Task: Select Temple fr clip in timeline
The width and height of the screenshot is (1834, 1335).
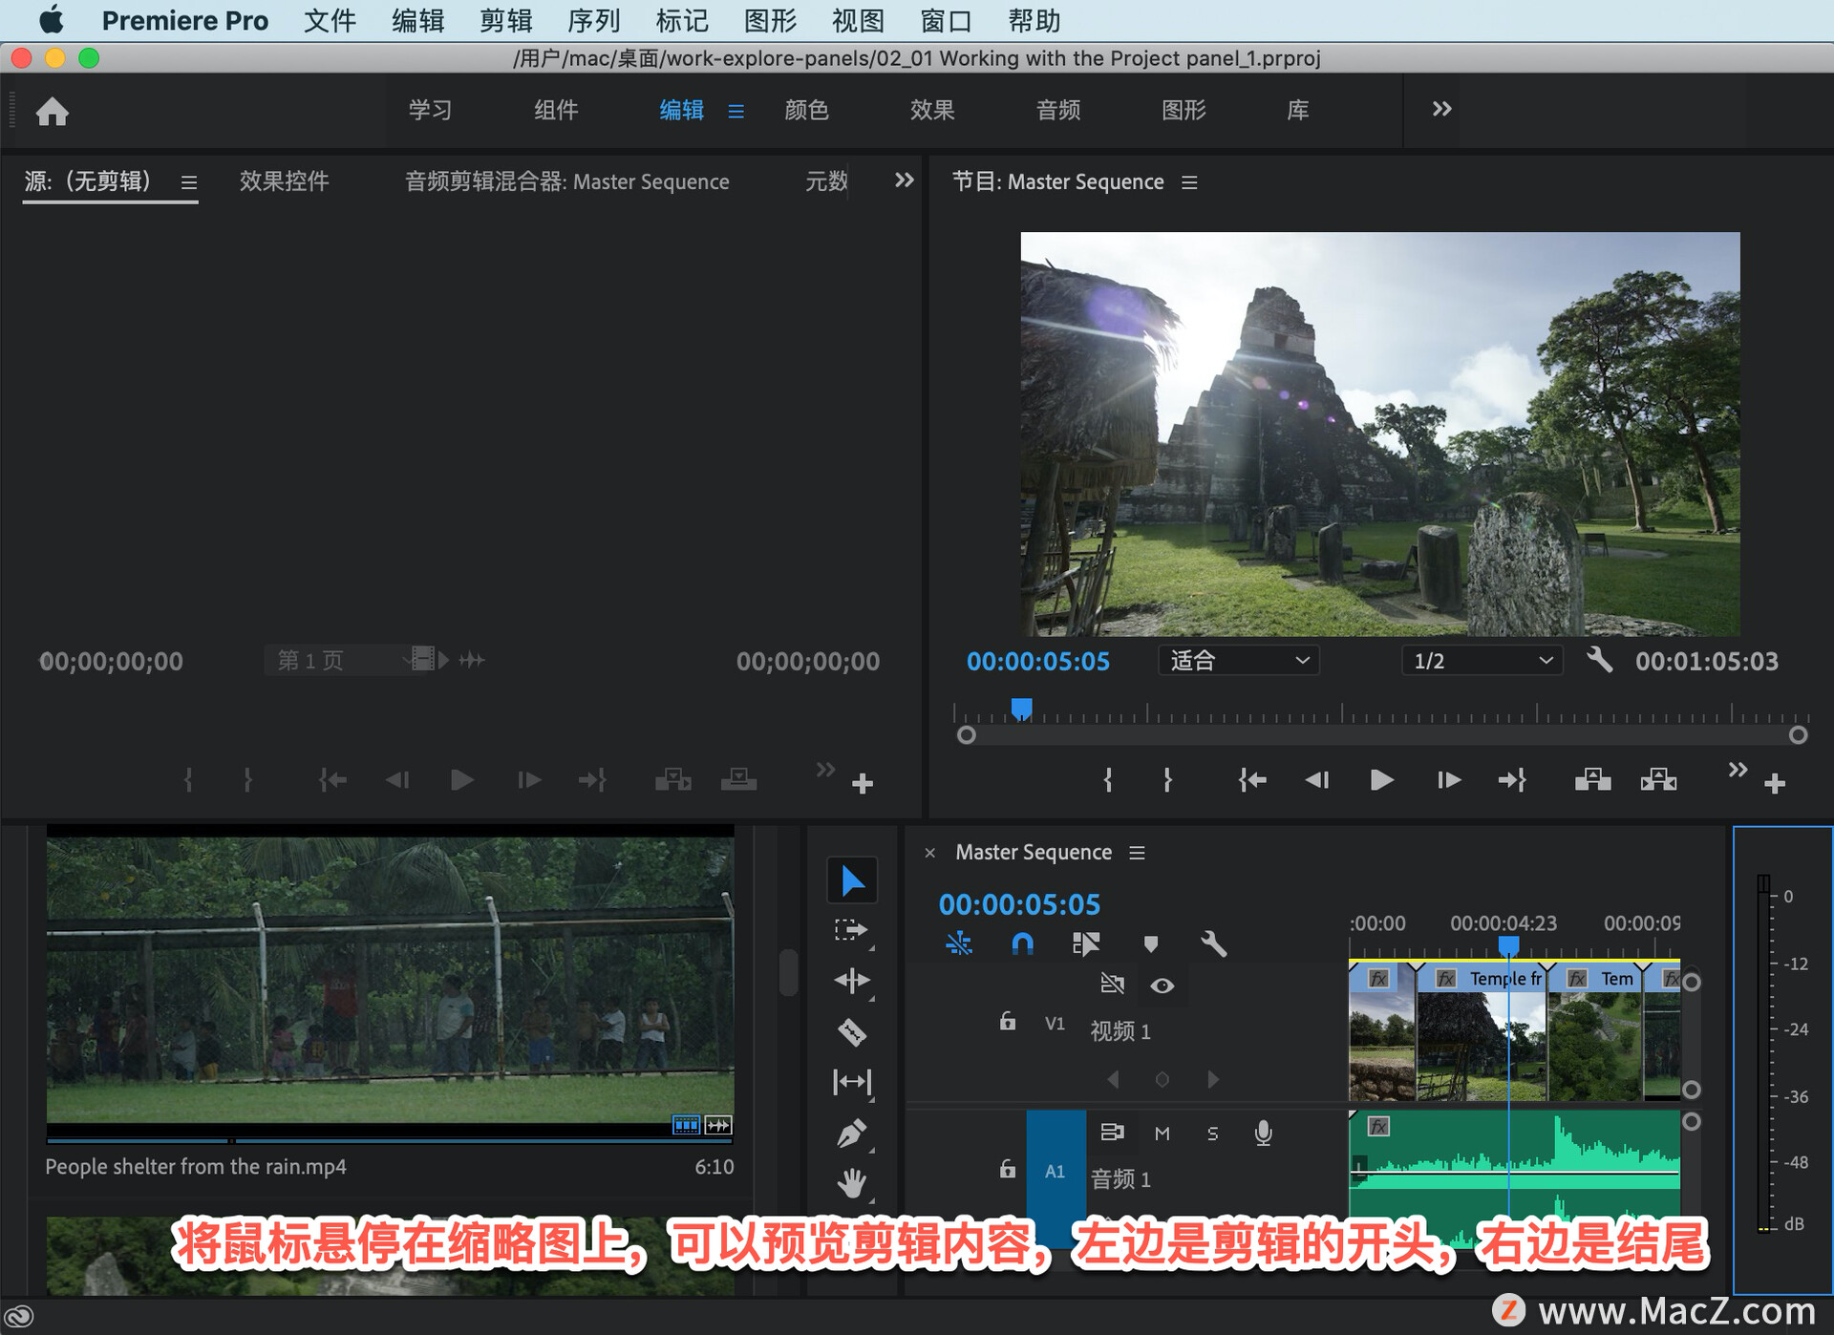Action: coord(1481,1033)
